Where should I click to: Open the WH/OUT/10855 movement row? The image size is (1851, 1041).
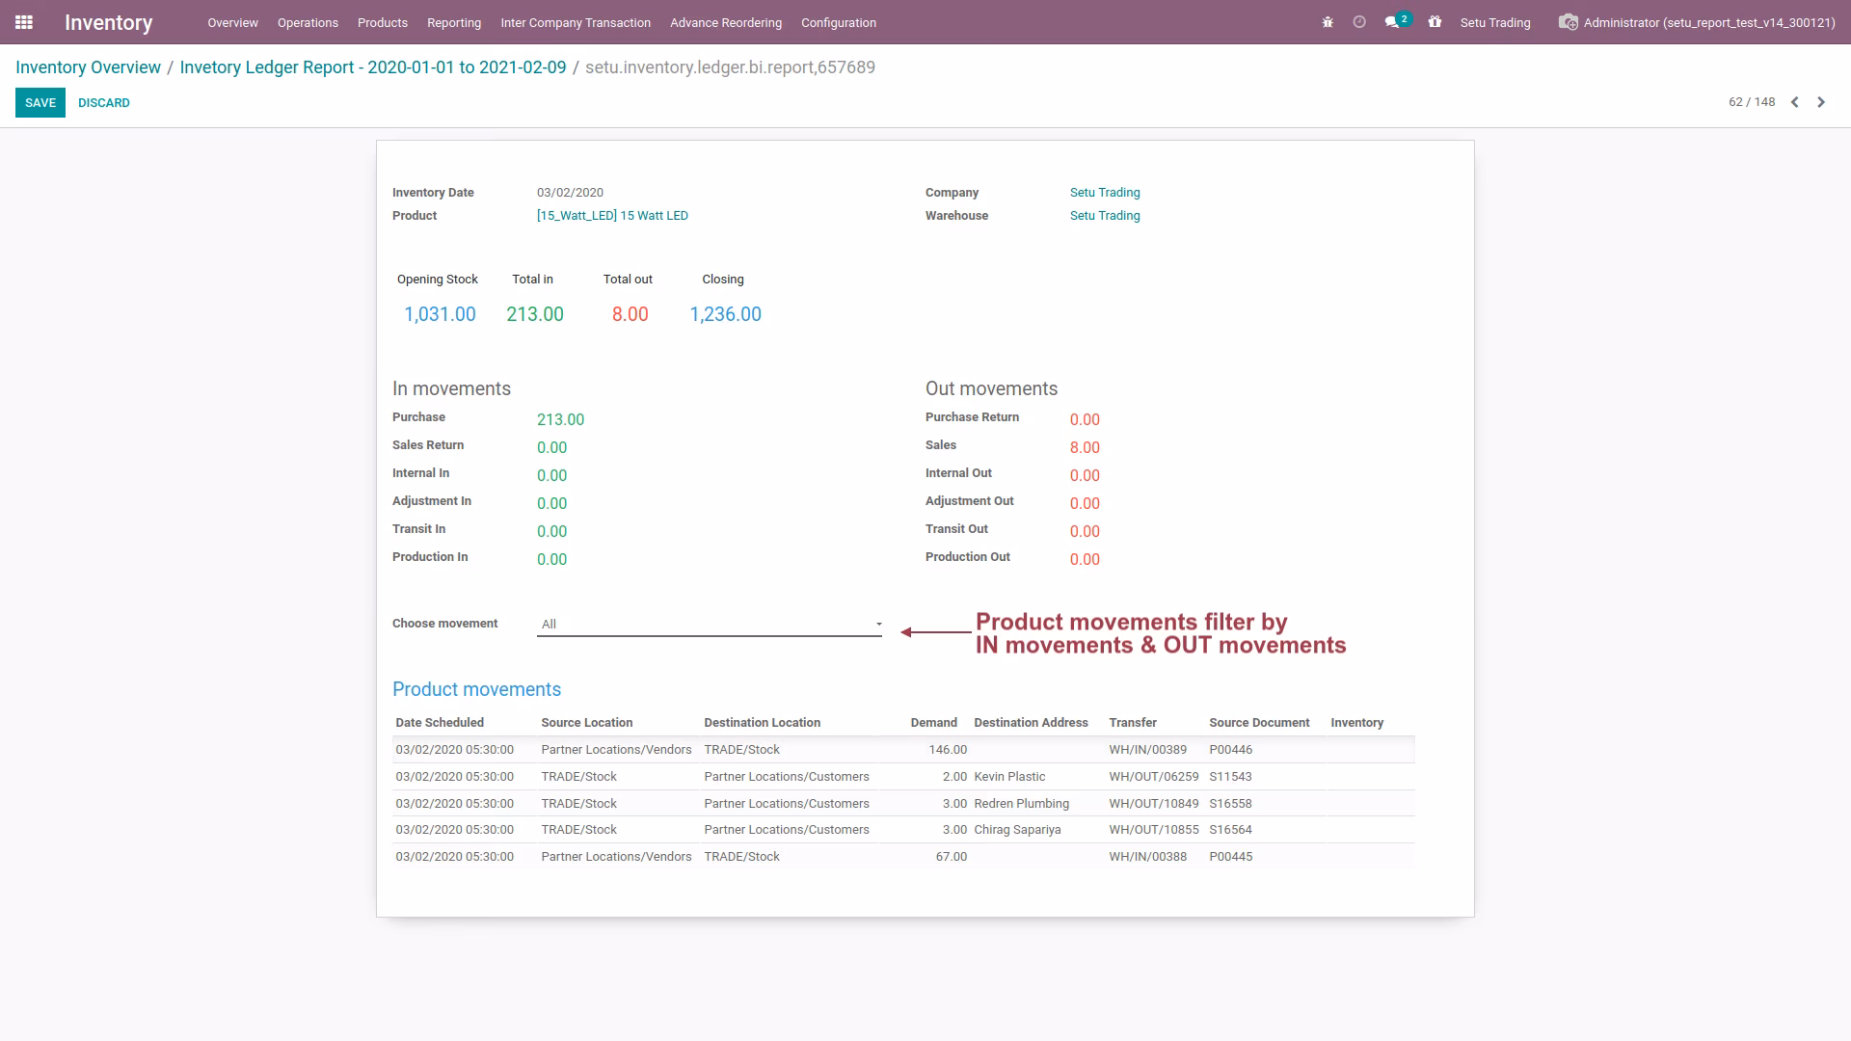point(904,830)
